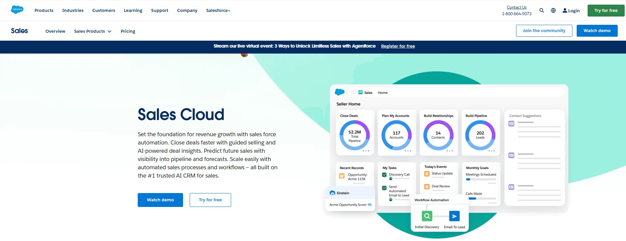
Task: Open the globe language selector
Action: tap(553, 10)
